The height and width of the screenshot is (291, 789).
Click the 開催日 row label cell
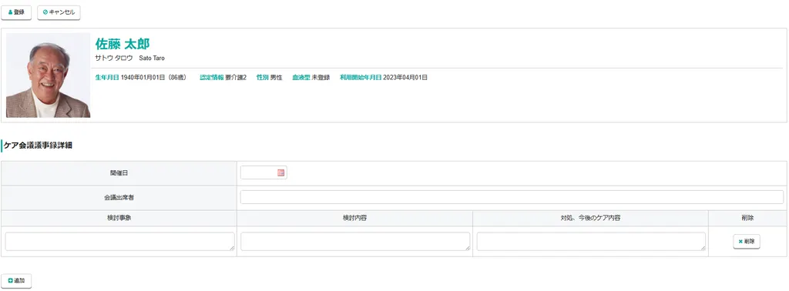pyautogui.click(x=119, y=173)
